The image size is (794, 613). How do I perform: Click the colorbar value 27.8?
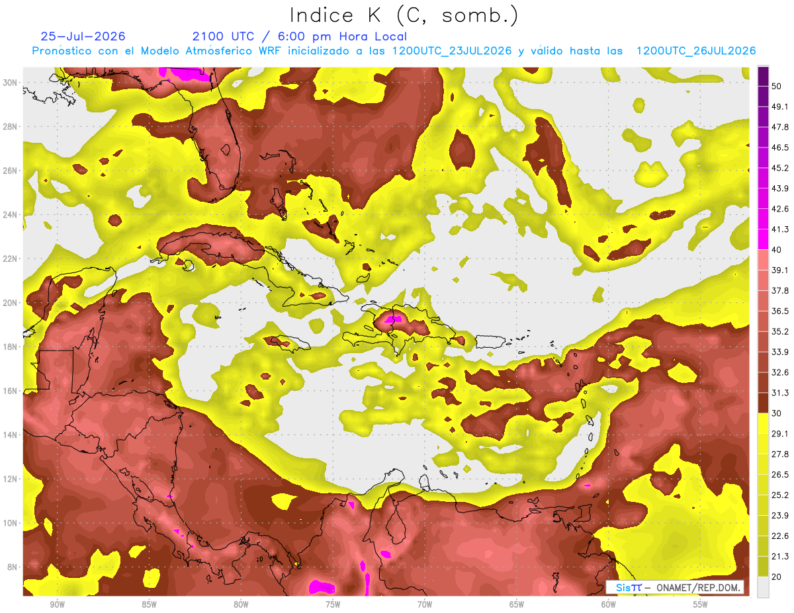(x=780, y=454)
